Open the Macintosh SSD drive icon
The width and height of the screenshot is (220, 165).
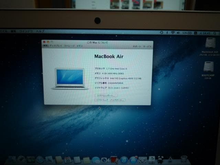(210, 43)
